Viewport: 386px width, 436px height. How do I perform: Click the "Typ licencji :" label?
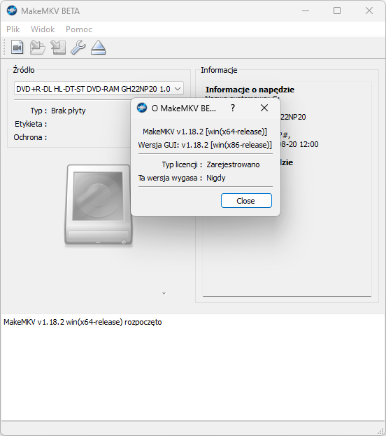(x=182, y=164)
